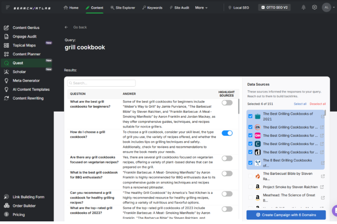Check Project Smoke by Steven Raichlen
Viewport: 337px width, 224px height.
coord(250,187)
